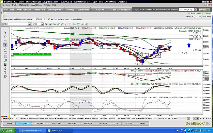Click the Dashboard button
Image resolution: width=213 pixels, height=133 pixels.
point(40,10)
